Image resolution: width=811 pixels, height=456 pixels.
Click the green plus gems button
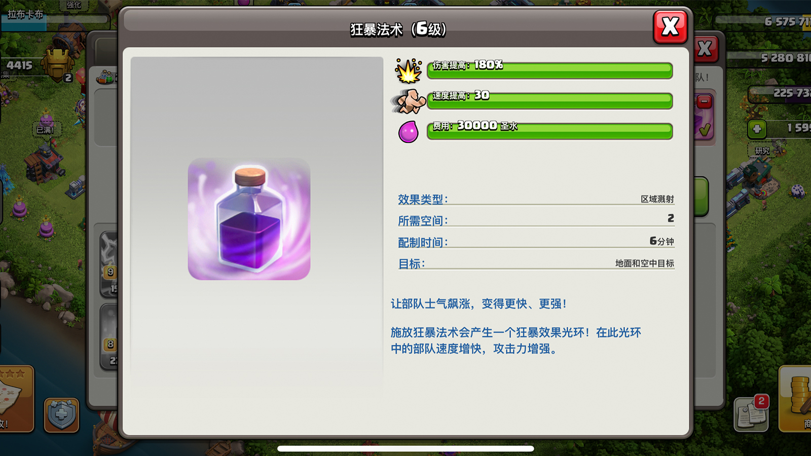[x=757, y=129]
